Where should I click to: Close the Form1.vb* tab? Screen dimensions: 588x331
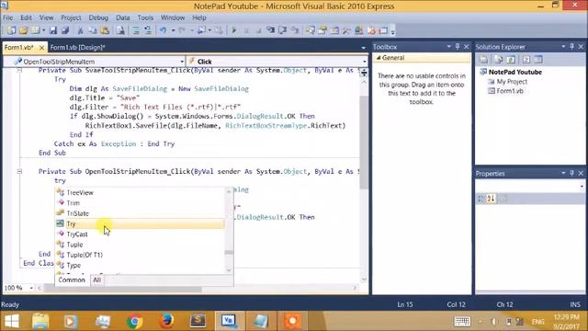(41, 48)
